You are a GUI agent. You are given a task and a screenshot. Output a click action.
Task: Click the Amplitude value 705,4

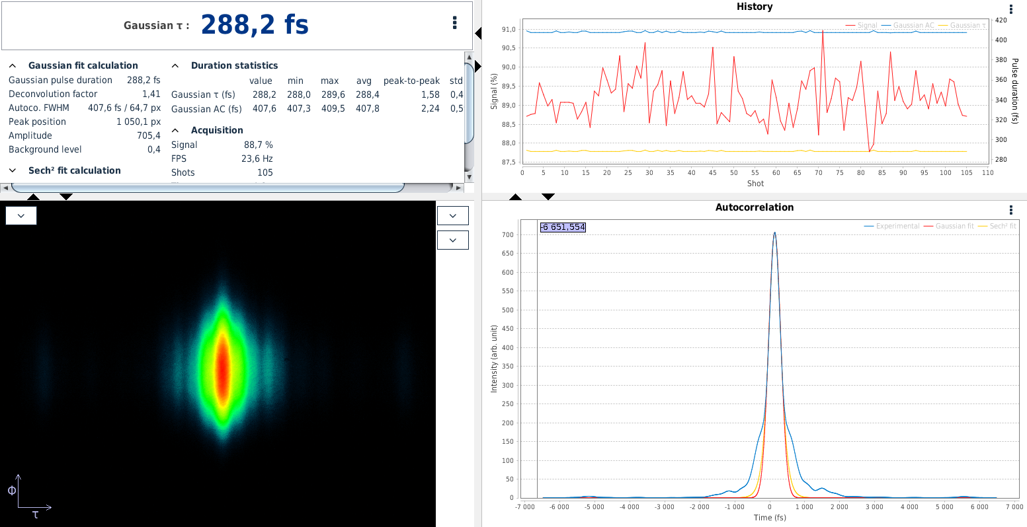pyautogui.click(x=149, y=135)
